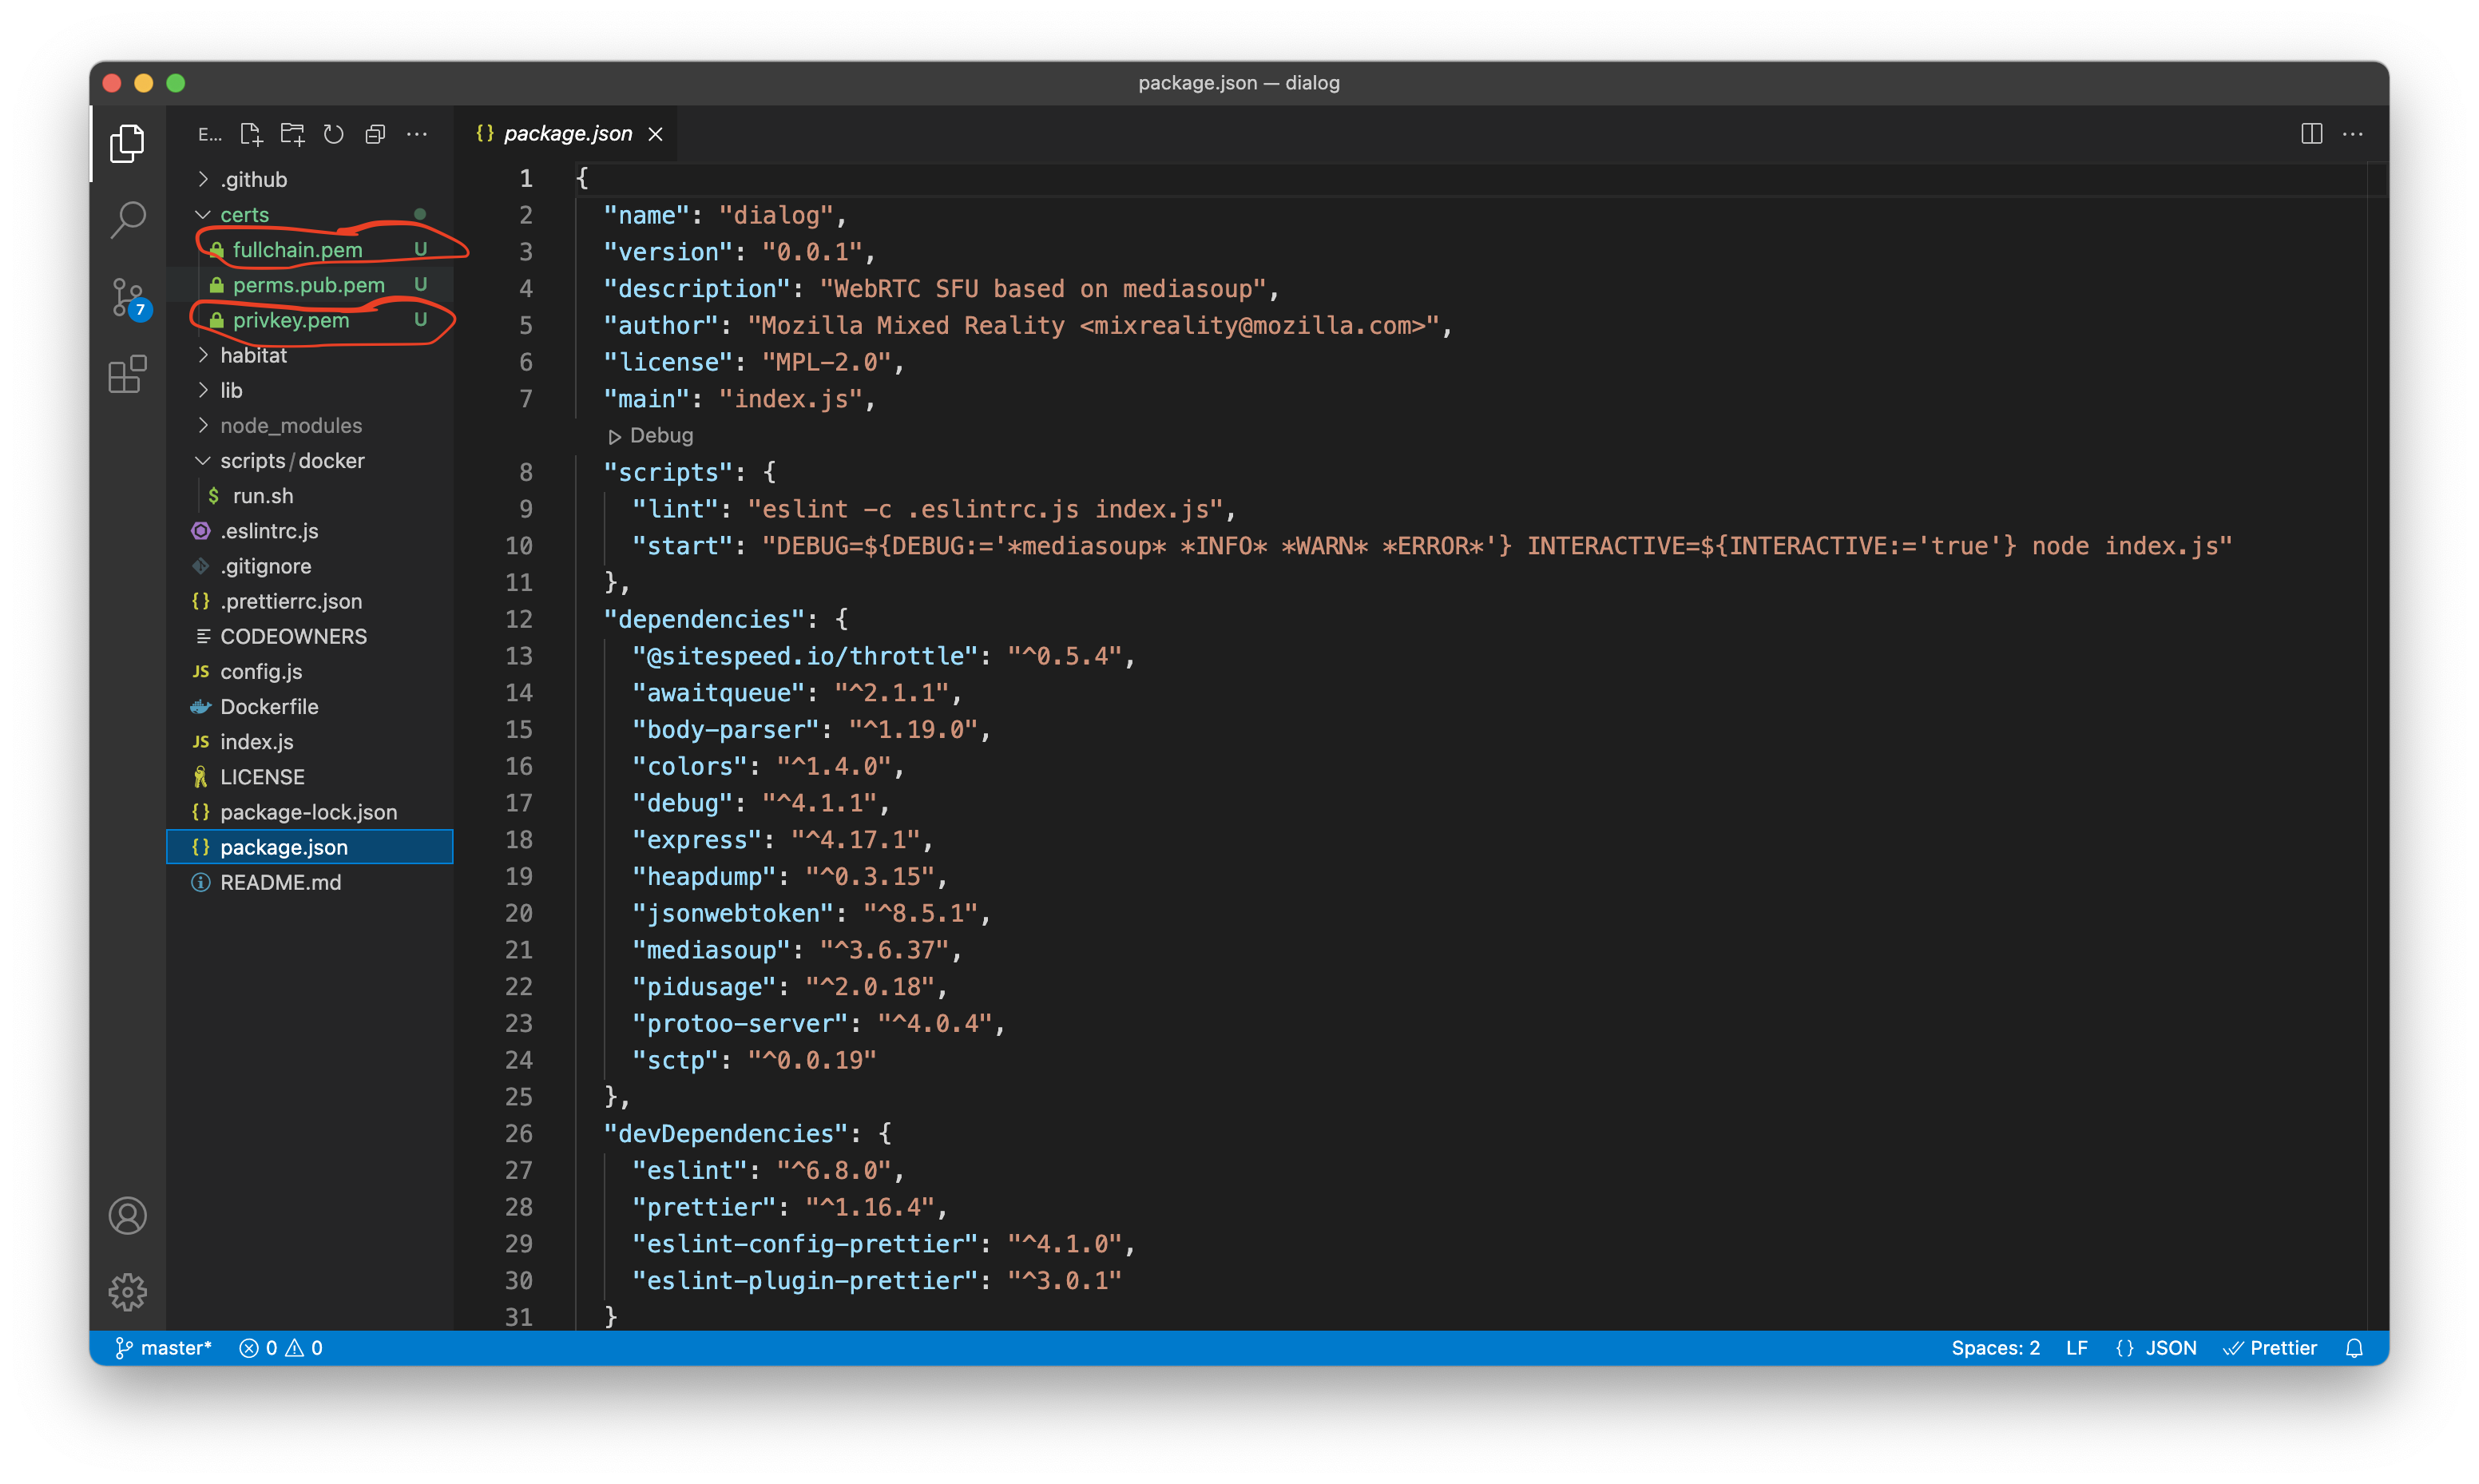
Task: Close the package.json editor tab
Action: 656,134
